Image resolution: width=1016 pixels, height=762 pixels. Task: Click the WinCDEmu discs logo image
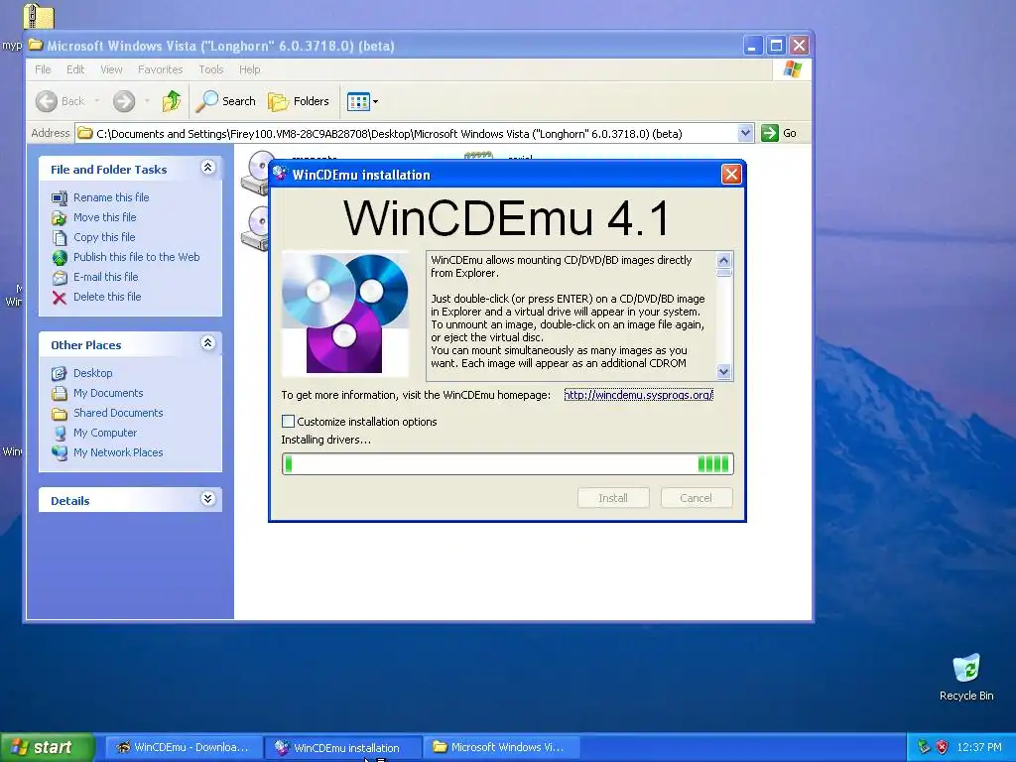click(344, 313)
